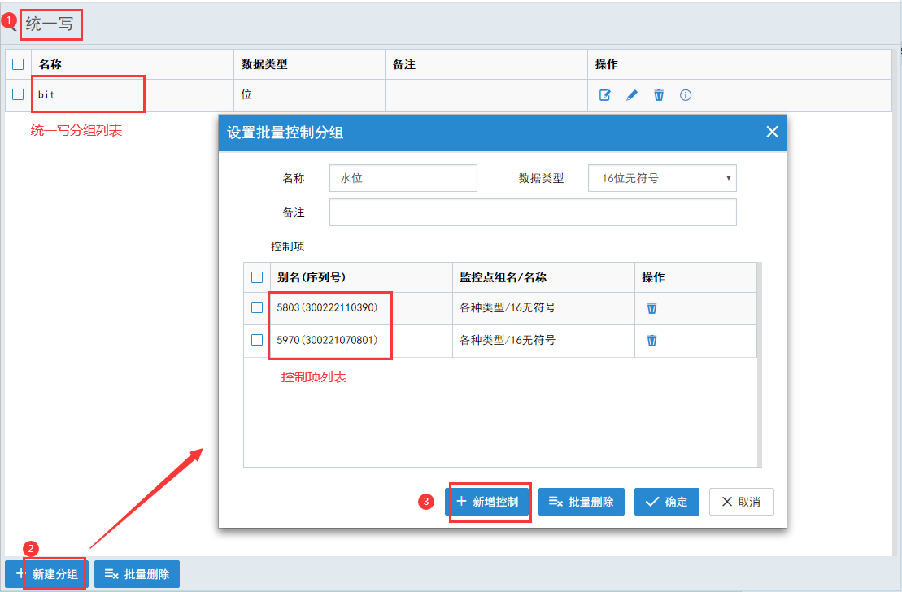Open the 数据类型 dropdown
This screenshot has height=592, width=902.
tap(661, 178)
